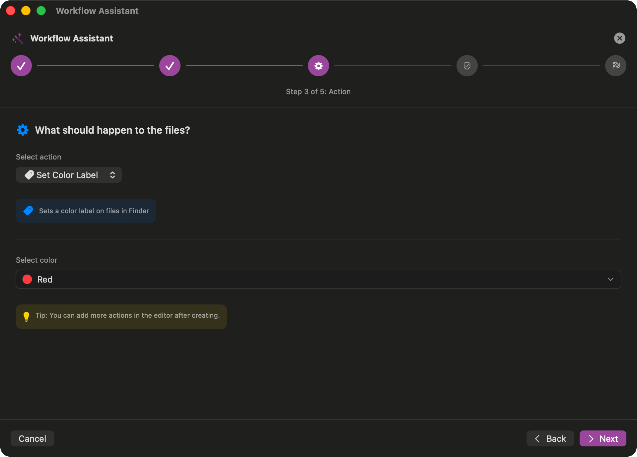
Task: Click the second completed step checkmark circle
Action: pyautogui.click(x=170, y=66)
